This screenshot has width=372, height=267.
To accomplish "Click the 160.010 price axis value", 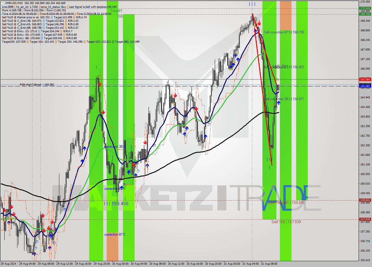I will [365, 184].
